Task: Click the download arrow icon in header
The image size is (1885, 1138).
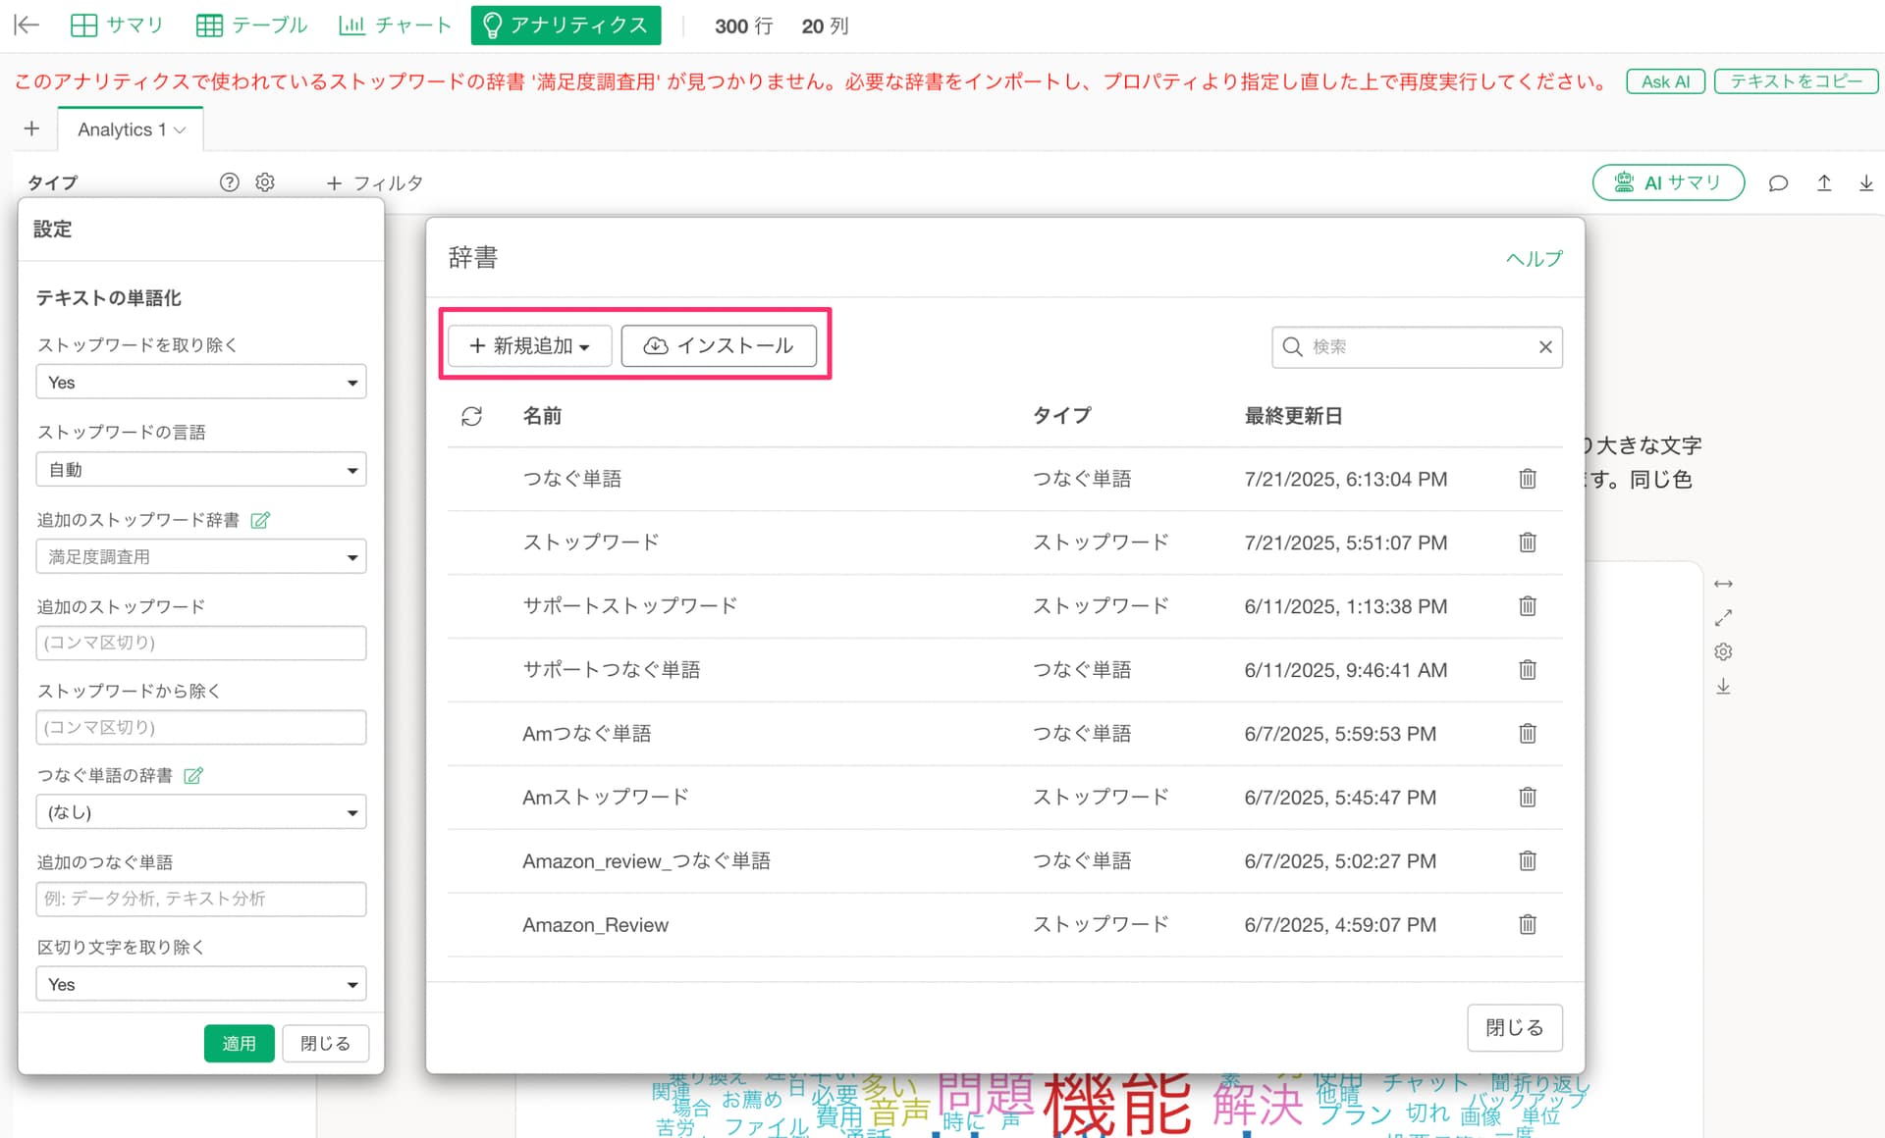Action: point(1866,182)
